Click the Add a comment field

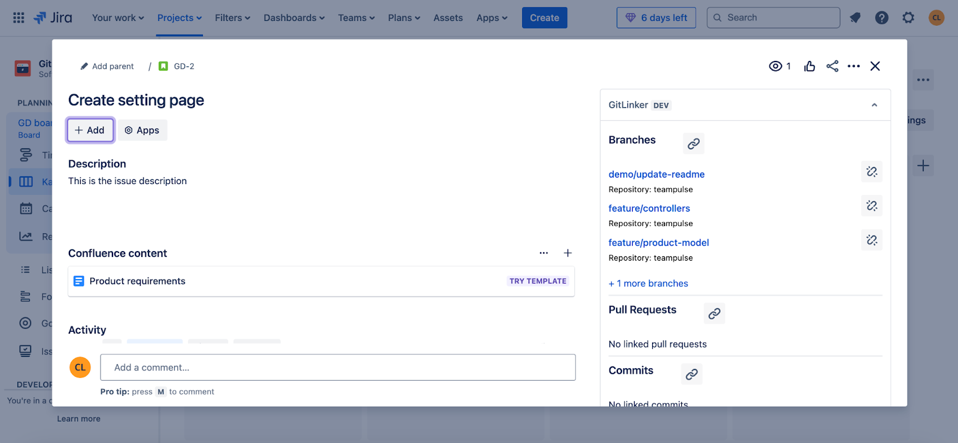[x=338, y=368]
